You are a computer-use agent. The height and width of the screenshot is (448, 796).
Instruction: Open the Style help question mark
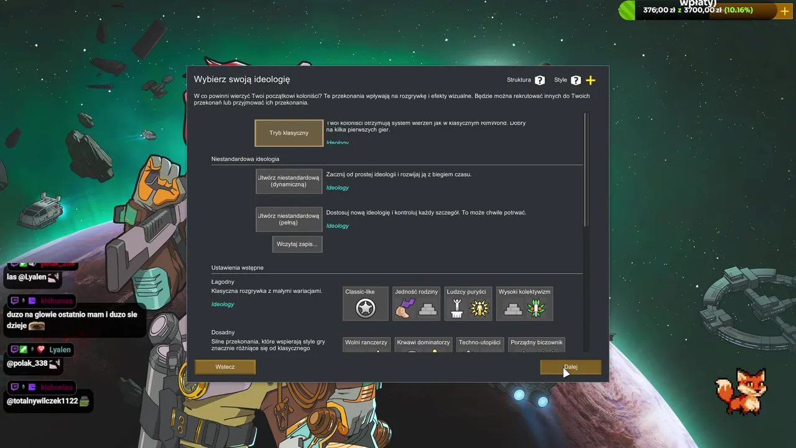tap(576, 80)
